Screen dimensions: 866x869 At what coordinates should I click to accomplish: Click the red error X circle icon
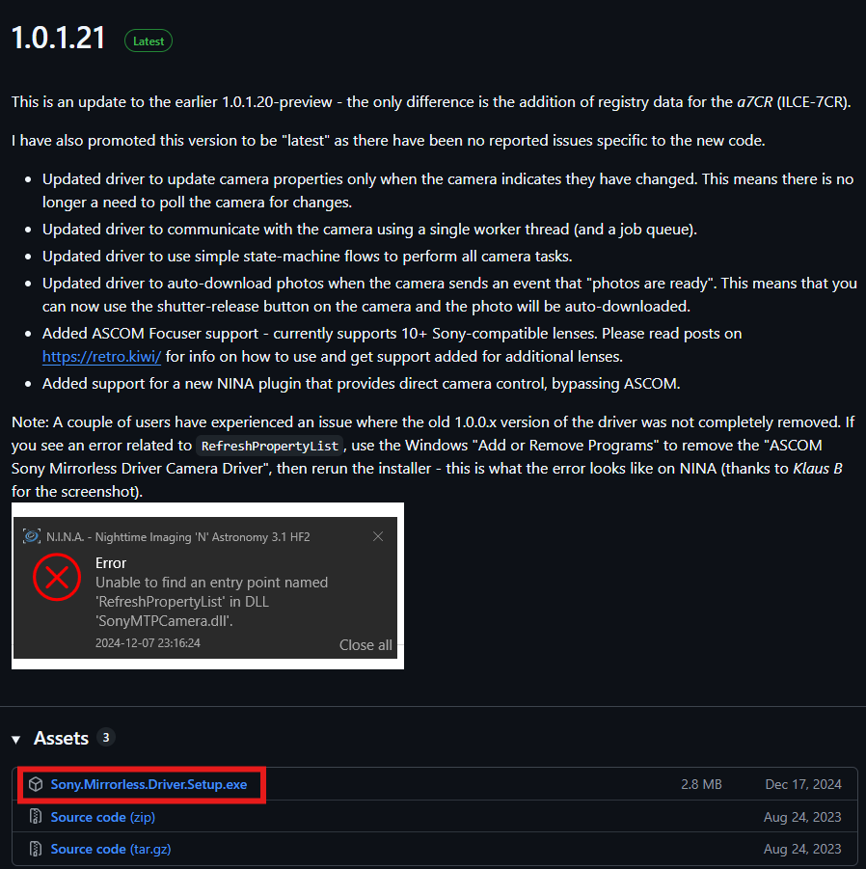point(57,577)
